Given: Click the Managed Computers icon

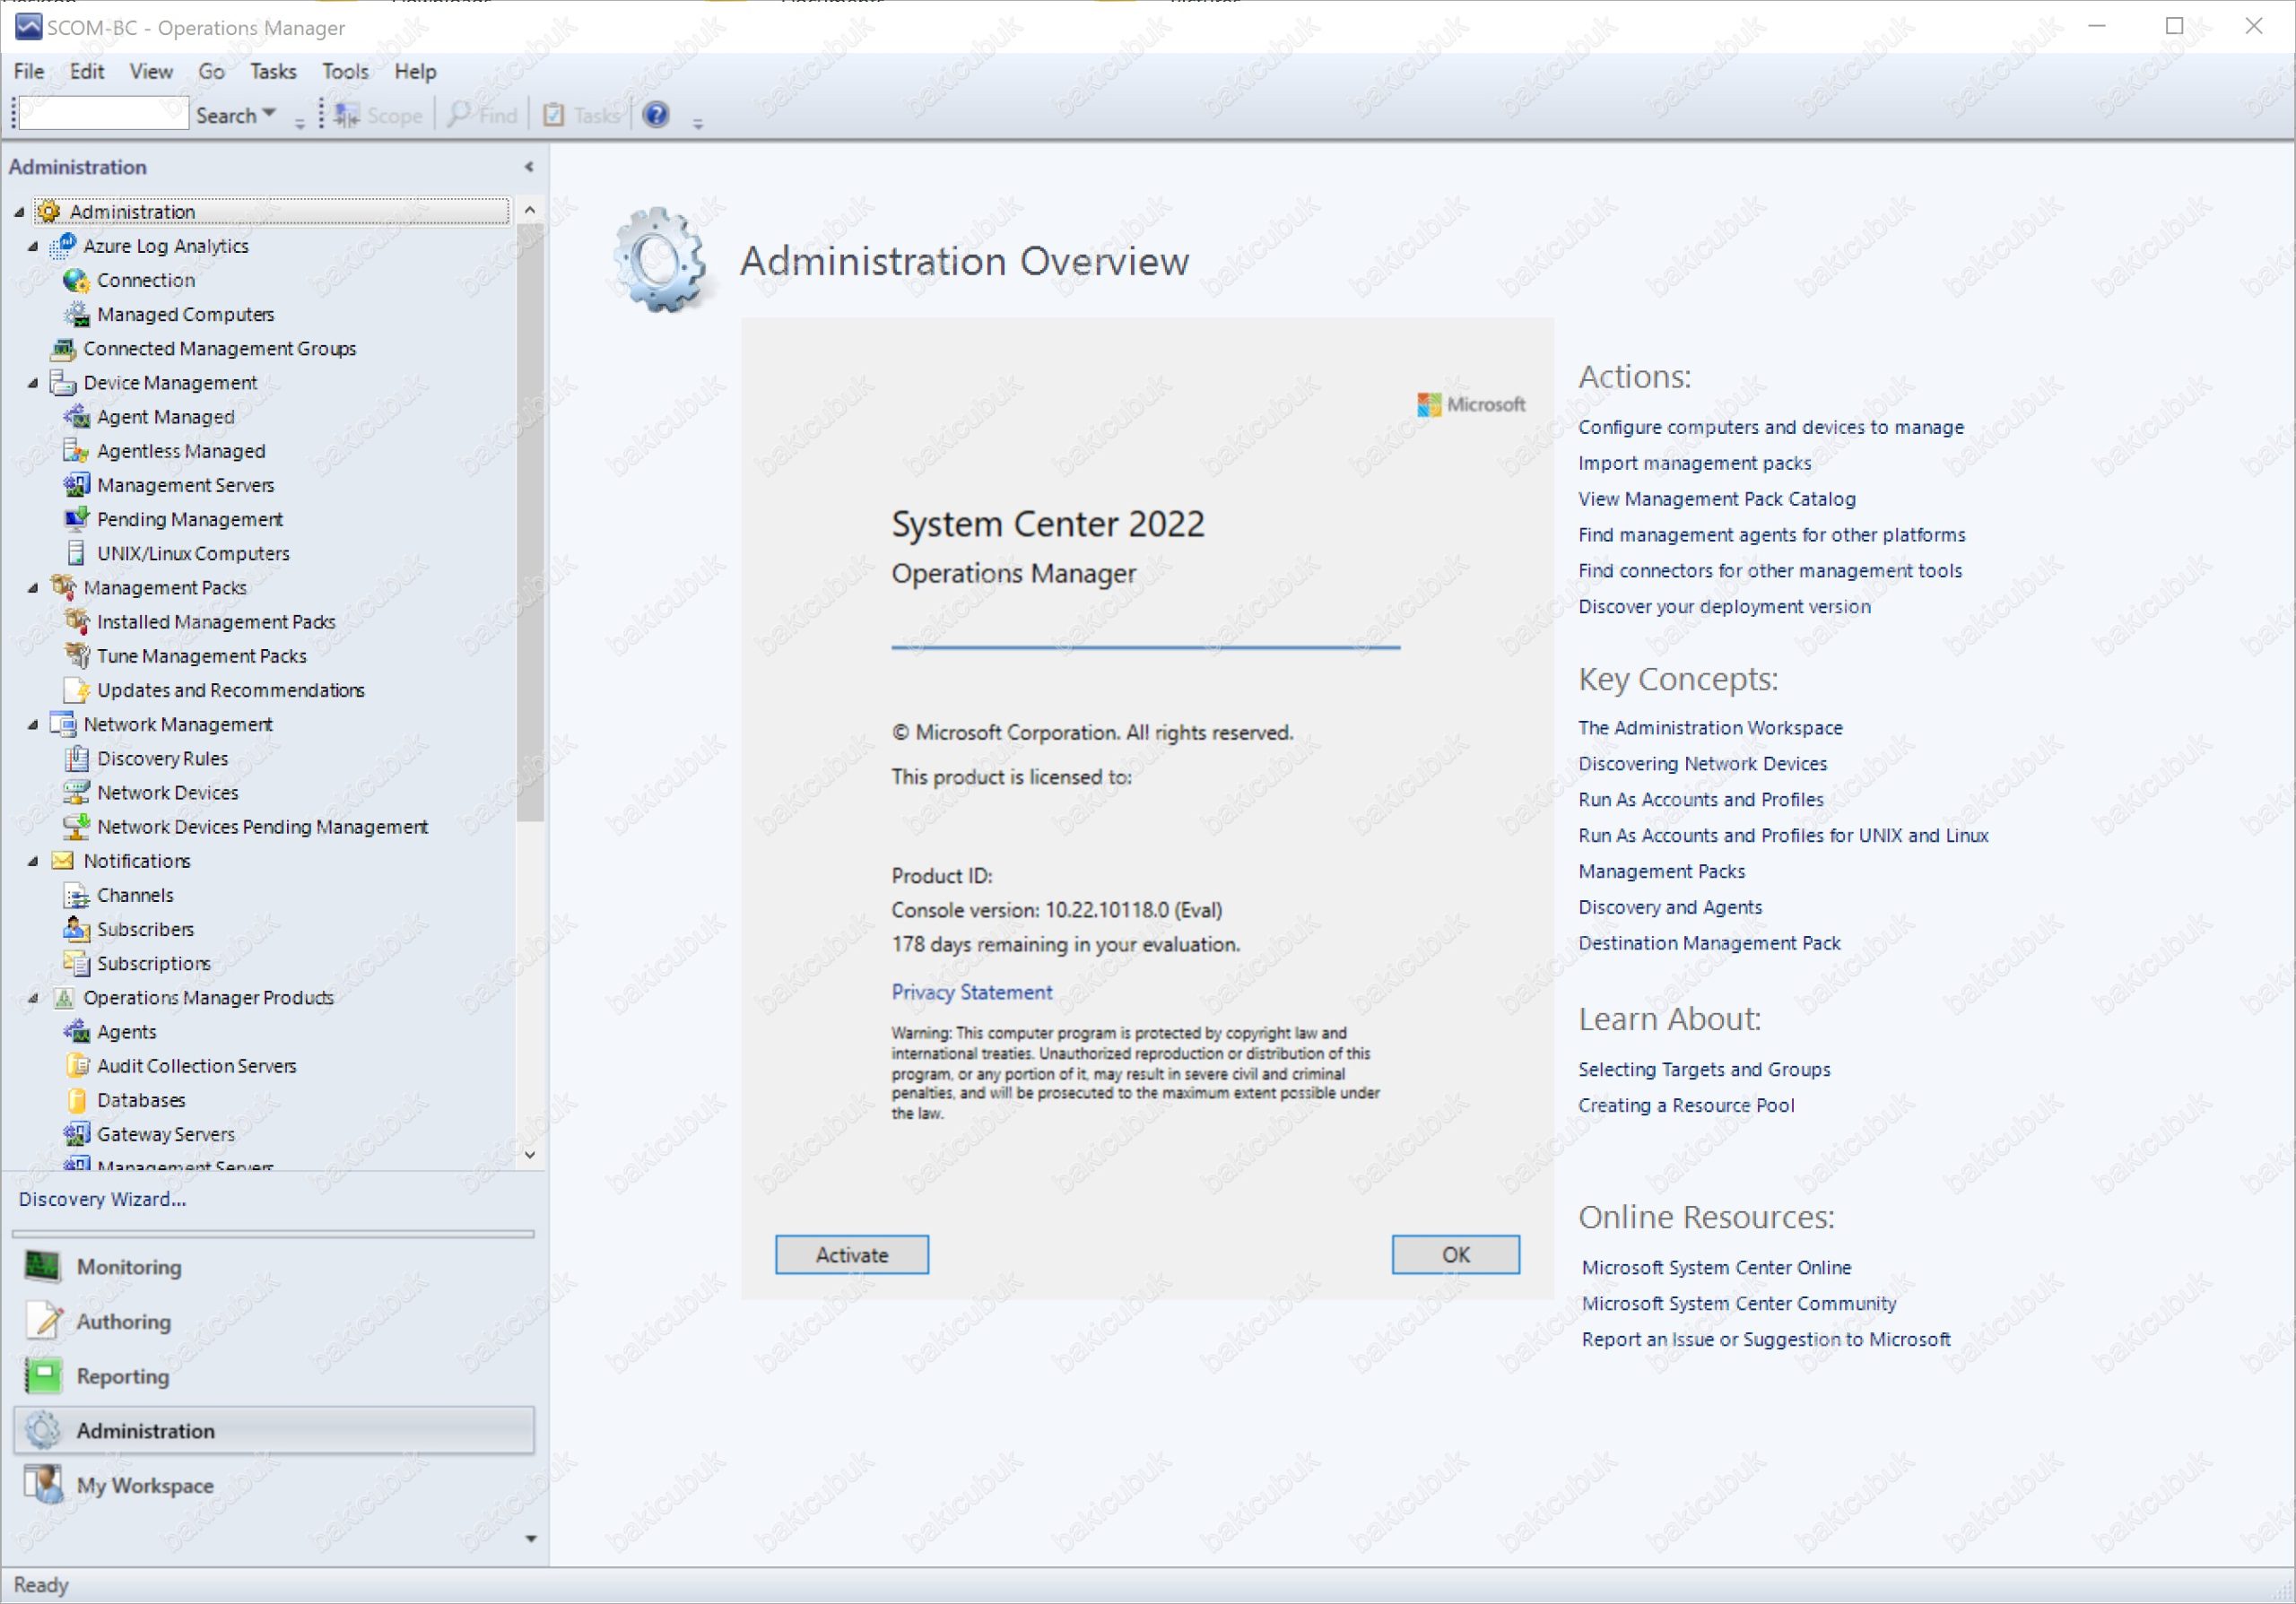Looking at the screenshot, I should tap(76, 314).
